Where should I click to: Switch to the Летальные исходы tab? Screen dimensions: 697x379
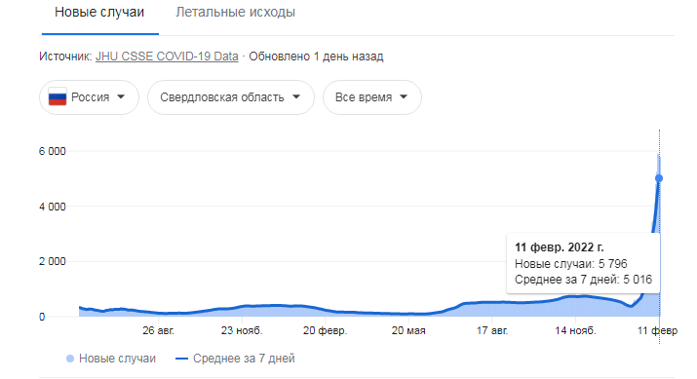pyautogui.click(x=235, y=12)
